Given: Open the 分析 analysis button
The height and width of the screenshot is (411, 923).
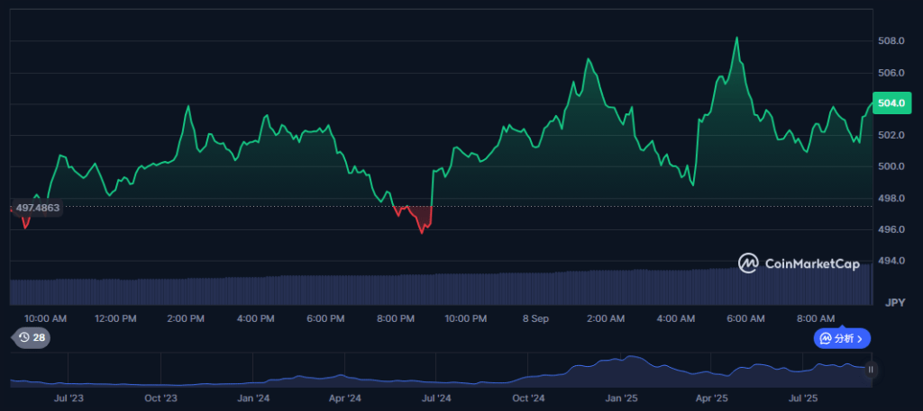Looking at the screenshot, I should [842, 339].
